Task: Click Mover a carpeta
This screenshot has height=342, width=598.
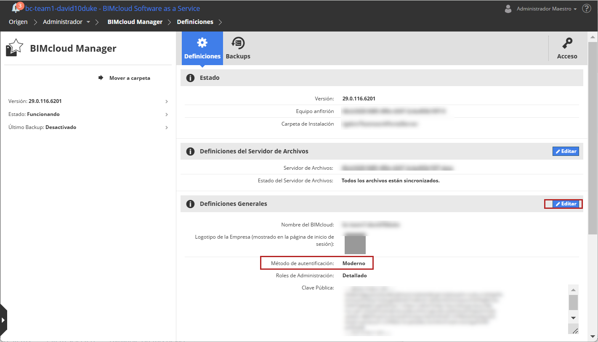Action: coord(130,78)
